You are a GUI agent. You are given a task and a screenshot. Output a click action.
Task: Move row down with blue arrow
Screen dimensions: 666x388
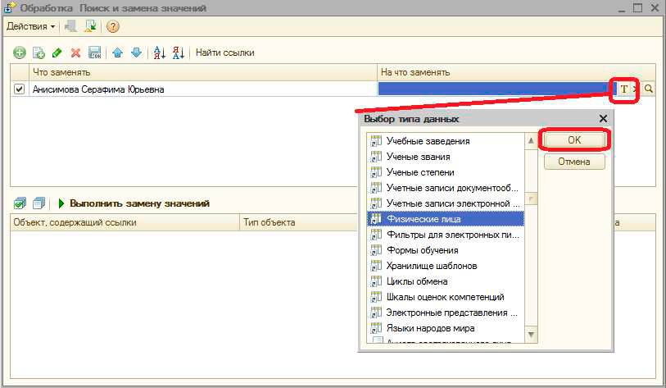tap(136, 52)
